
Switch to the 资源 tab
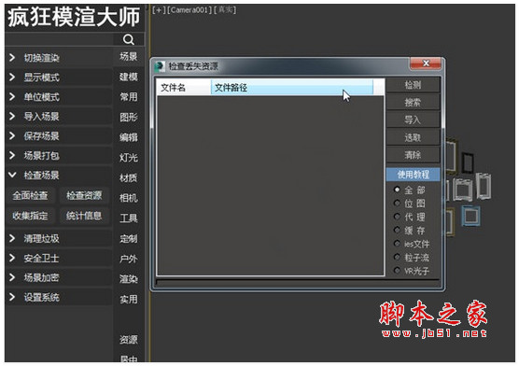(x=129, y=340)
